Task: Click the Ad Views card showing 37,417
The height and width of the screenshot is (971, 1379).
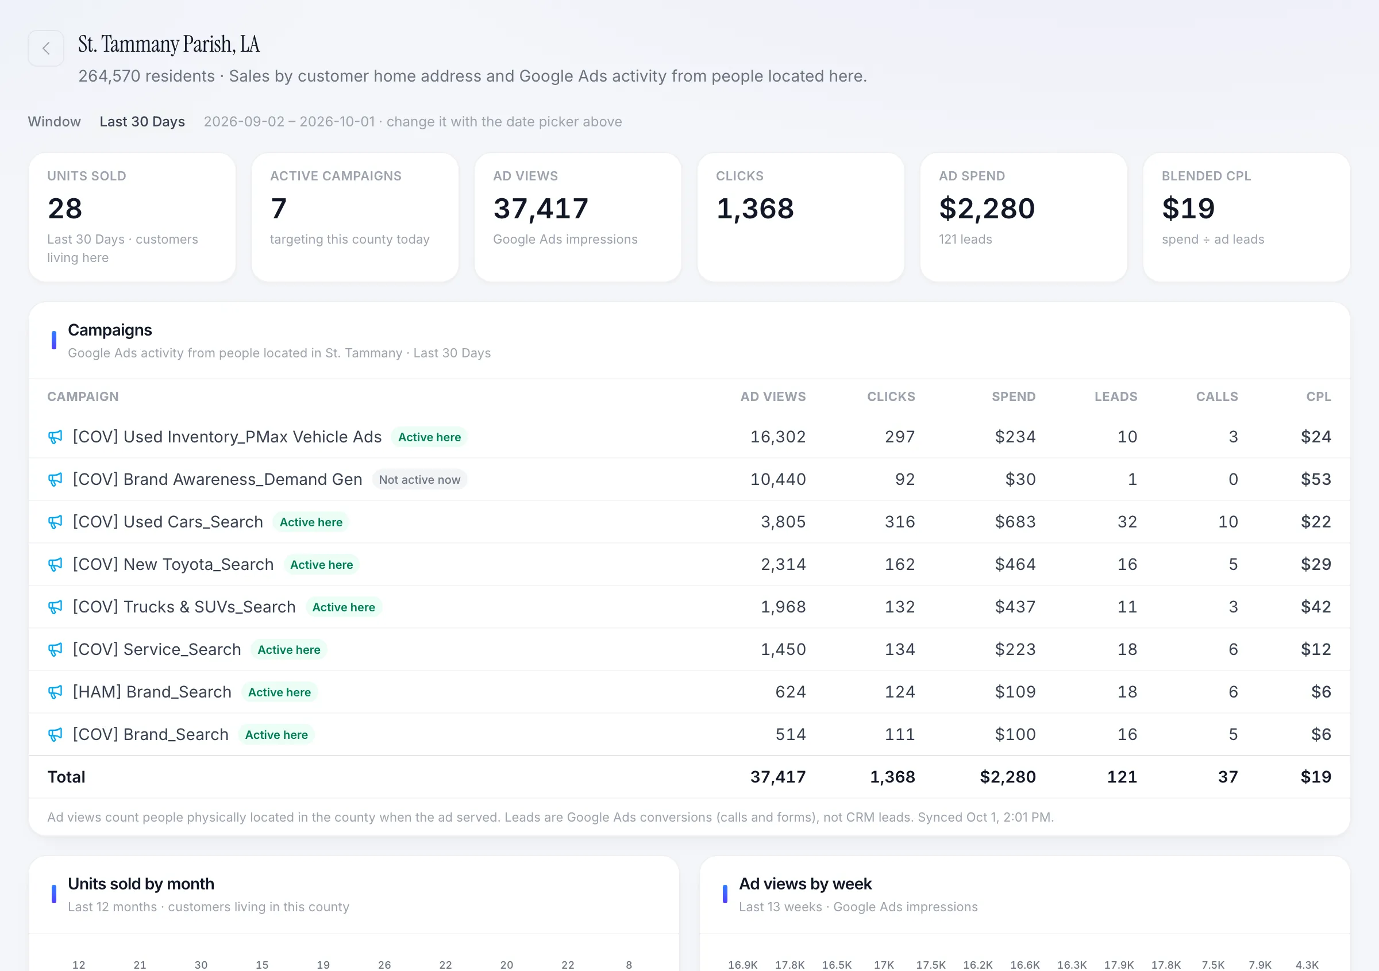Action: pyautogui.click(x=578, y=217)
